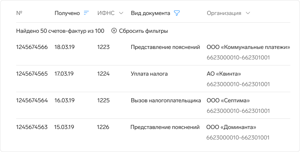
Task: Click the № column header
Action: (x=19, y=13)
